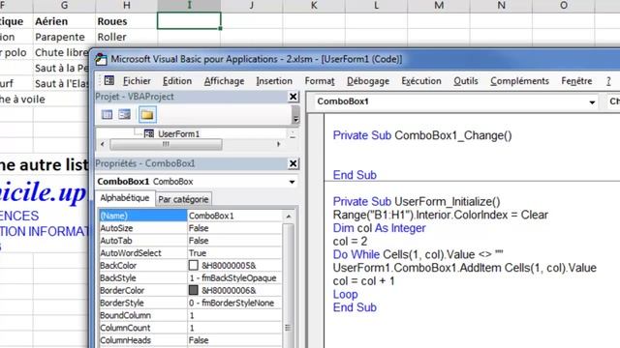Click the UserForm_Initialize sub declaration line
The width and height of the screenshot is (620, 348).
[x=417, y=202]
